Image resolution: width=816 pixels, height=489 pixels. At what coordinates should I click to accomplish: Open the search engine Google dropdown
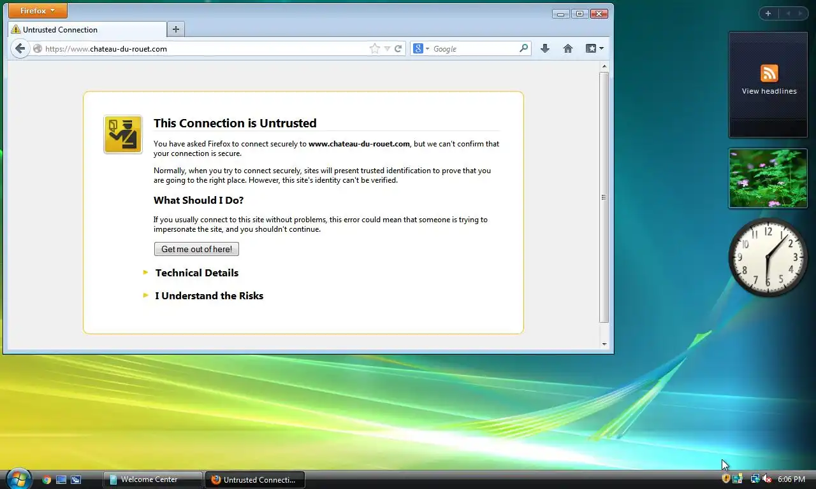[x=421, y=48]
